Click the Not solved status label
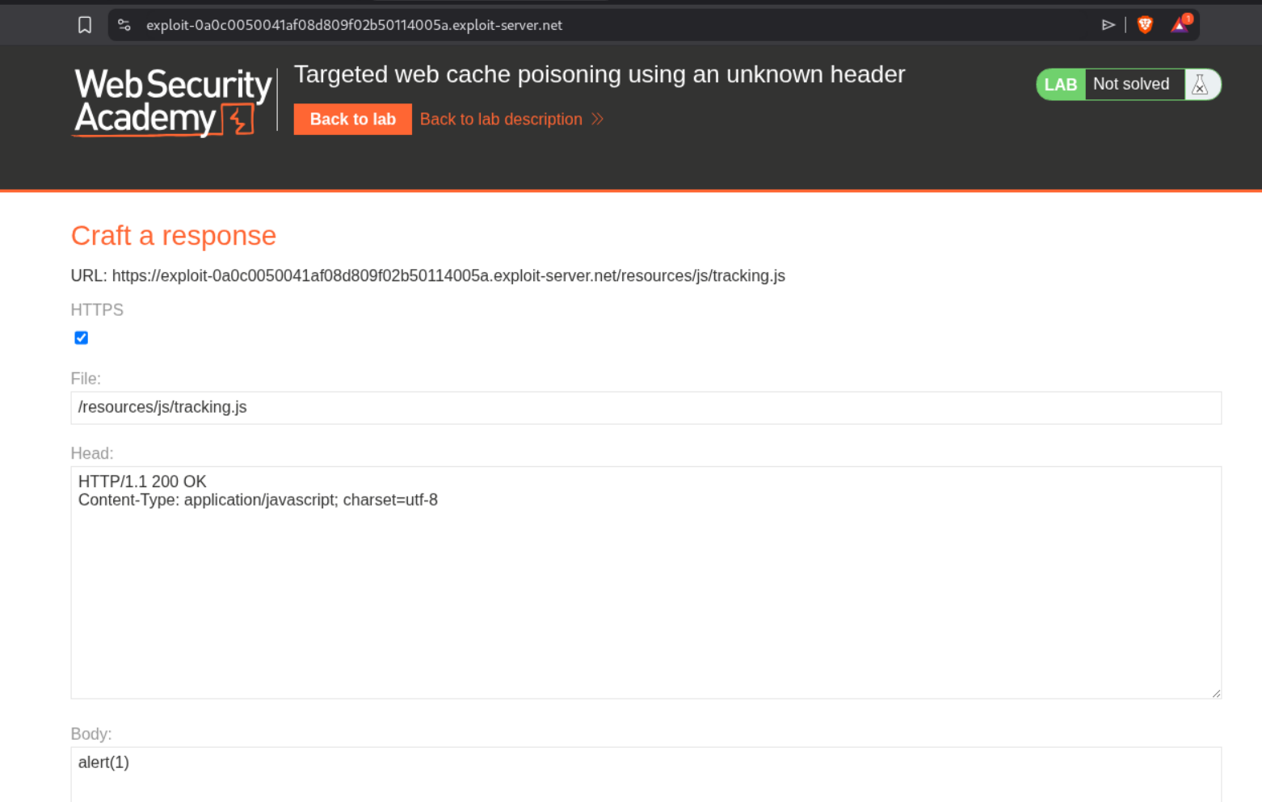The height and width of the screenshot is (802, 1262). (x=1131, y=85)
